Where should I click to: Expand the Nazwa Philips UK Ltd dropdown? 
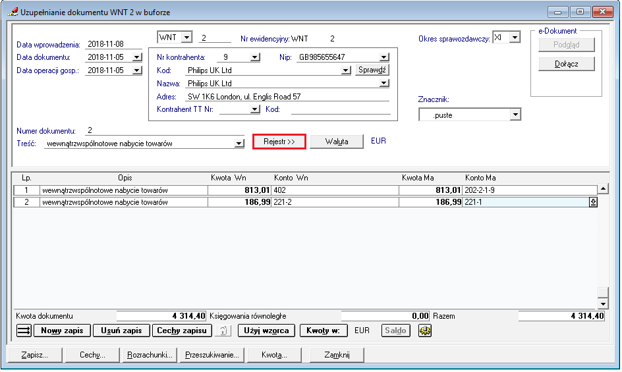(x=383, y=83)
